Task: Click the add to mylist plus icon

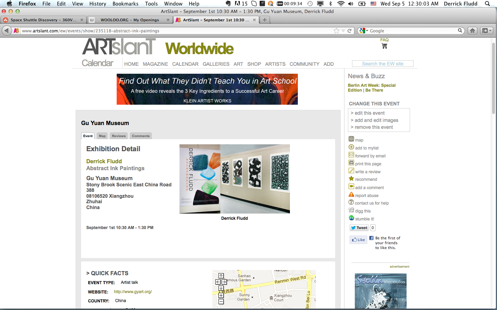Action: (351, 147)
